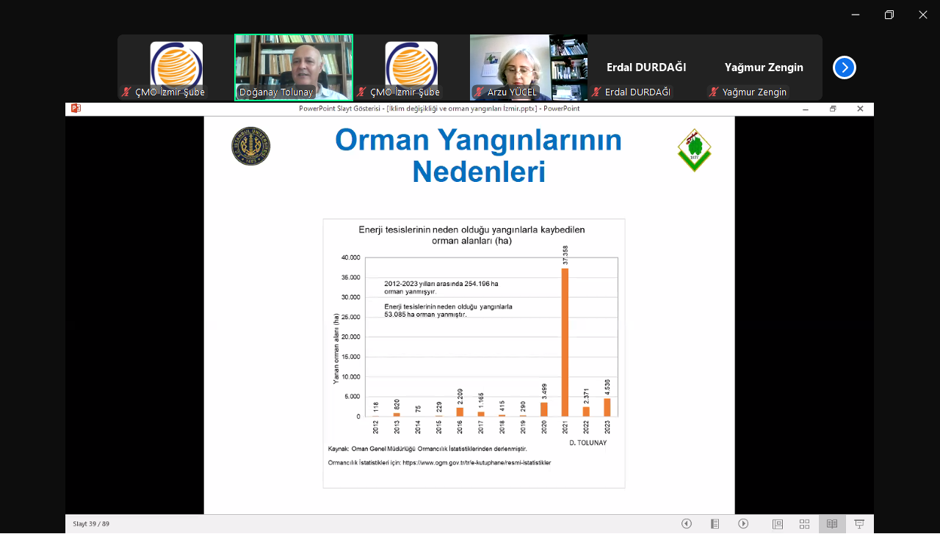Restore down the PowerPoint slideshow window
Image resolution: width=940 pixels, height=534 pixels.
(833, 109)
